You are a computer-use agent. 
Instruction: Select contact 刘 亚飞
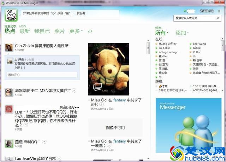click(163, 64)
